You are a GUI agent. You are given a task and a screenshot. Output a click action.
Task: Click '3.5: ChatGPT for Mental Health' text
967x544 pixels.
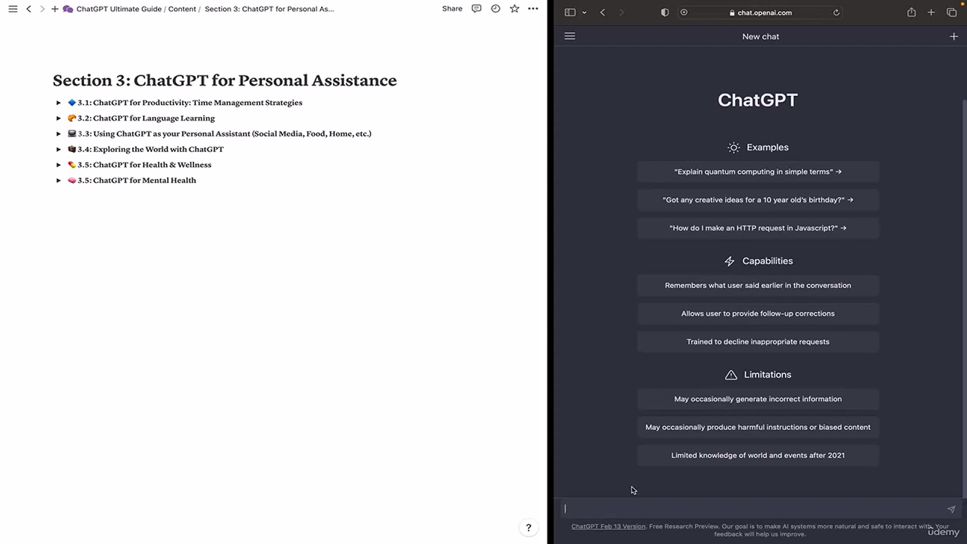point(136,180)
